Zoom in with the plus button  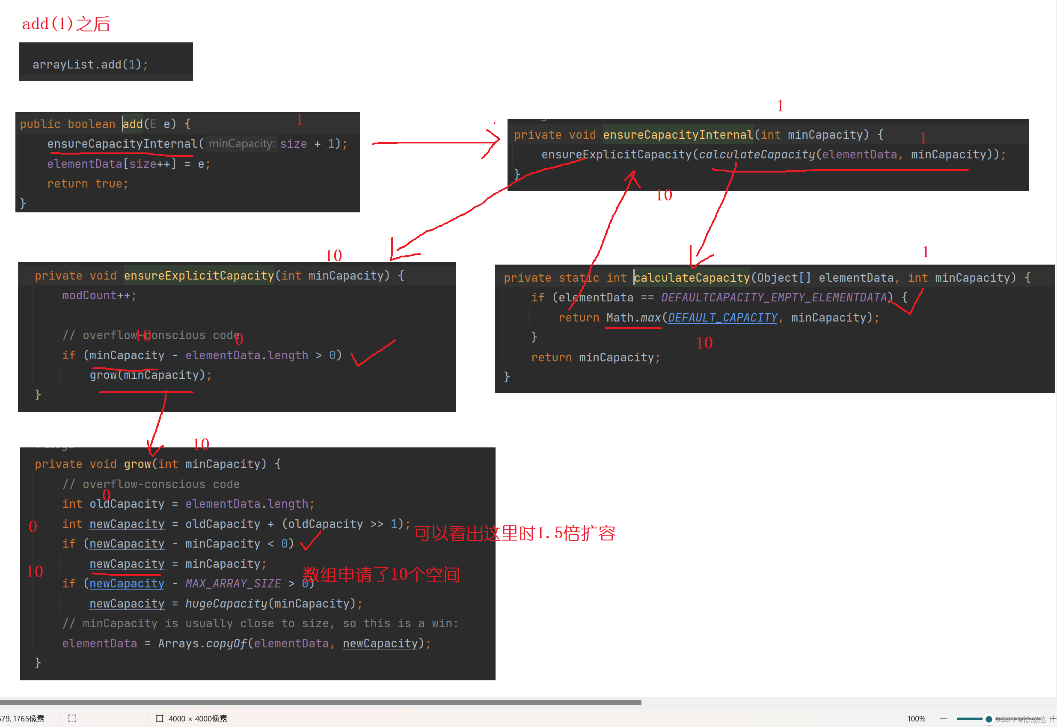(x=1052, y=718)
